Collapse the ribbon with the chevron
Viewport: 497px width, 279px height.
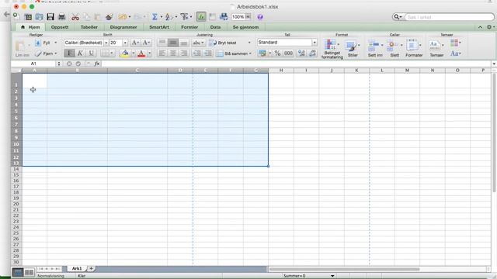(480, 27)
